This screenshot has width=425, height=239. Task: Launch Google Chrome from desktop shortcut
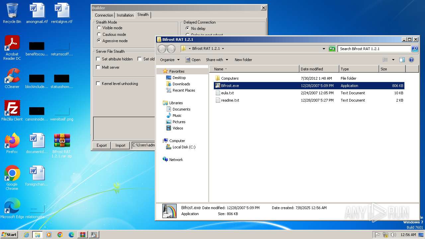12,178
